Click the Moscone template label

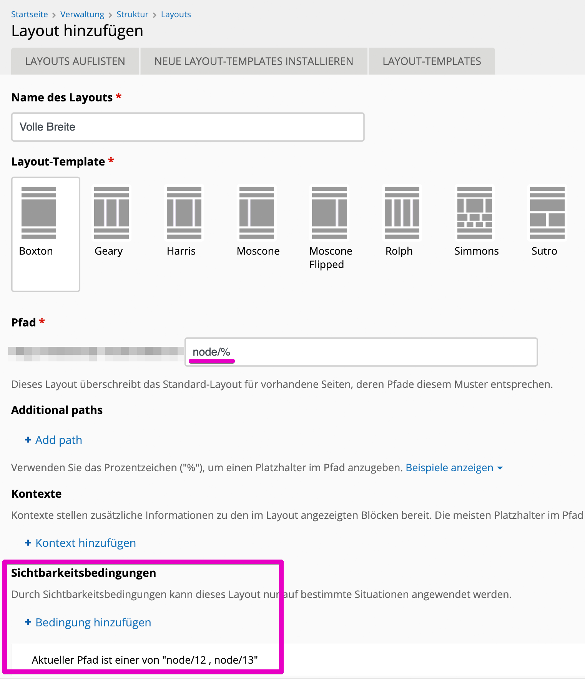point(258,251)
